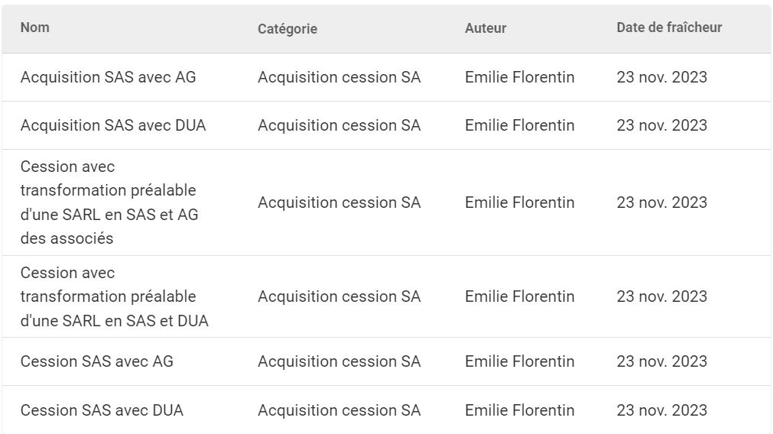This screenshot has width=773, height=434.
Task: Click Emilie Florentin in Acquisition SAS avec DUA row
Action: (x=519, y=125)
